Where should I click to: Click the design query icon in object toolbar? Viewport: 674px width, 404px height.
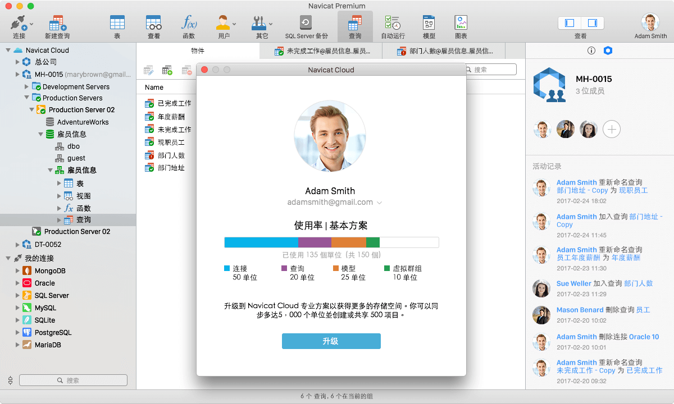[149, 70]
